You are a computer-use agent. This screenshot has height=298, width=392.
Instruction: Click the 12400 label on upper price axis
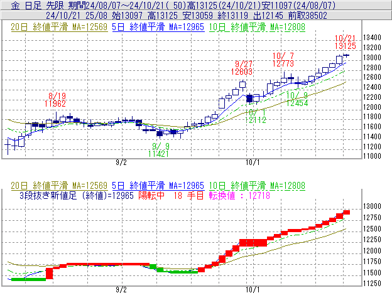pyautogui.click(x=372, y=87)
